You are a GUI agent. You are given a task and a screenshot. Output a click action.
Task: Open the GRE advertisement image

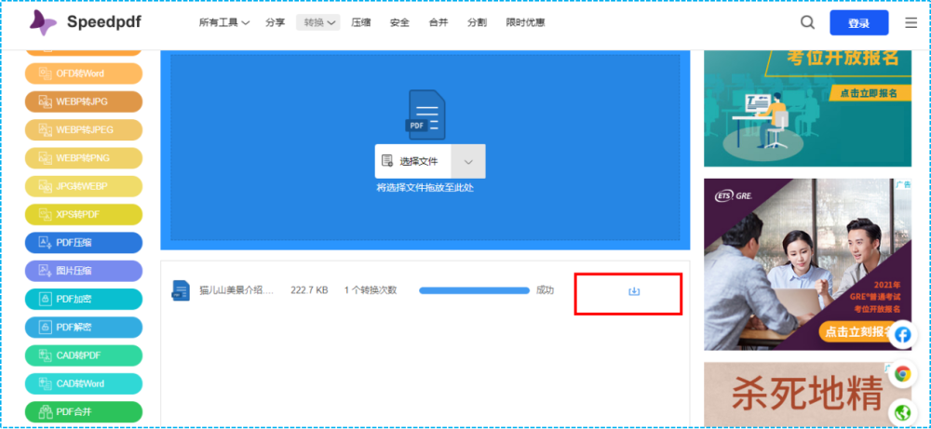pyautogui.click(x=807, y=264)
